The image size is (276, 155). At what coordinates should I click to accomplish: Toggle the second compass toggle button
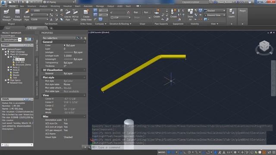click(x=95, y=15)
